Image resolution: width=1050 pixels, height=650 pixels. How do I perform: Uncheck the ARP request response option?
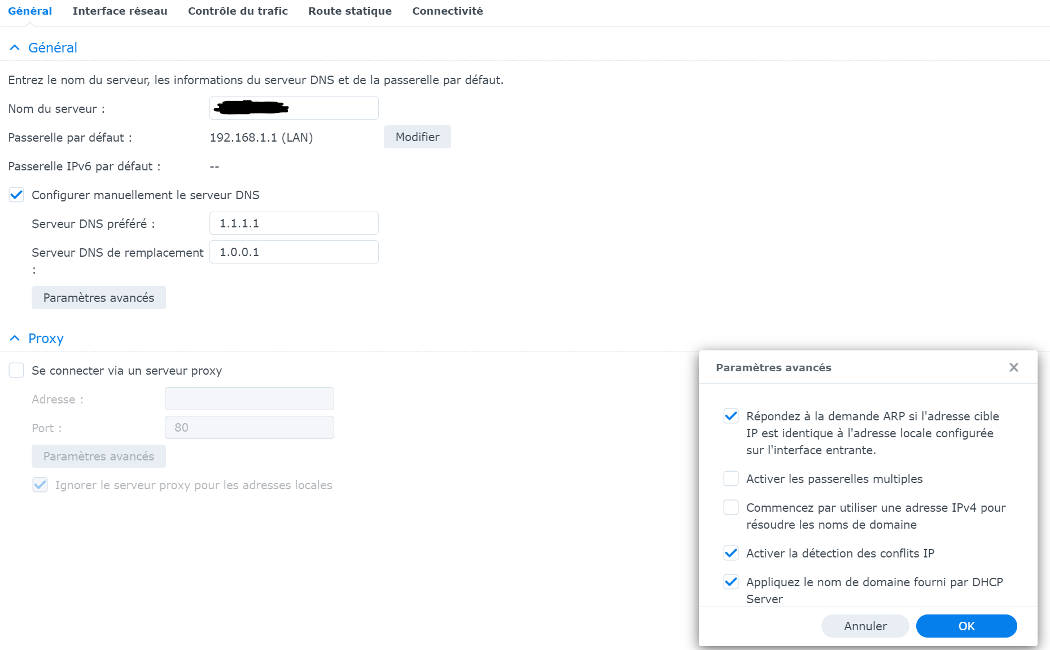coord(731,416)
